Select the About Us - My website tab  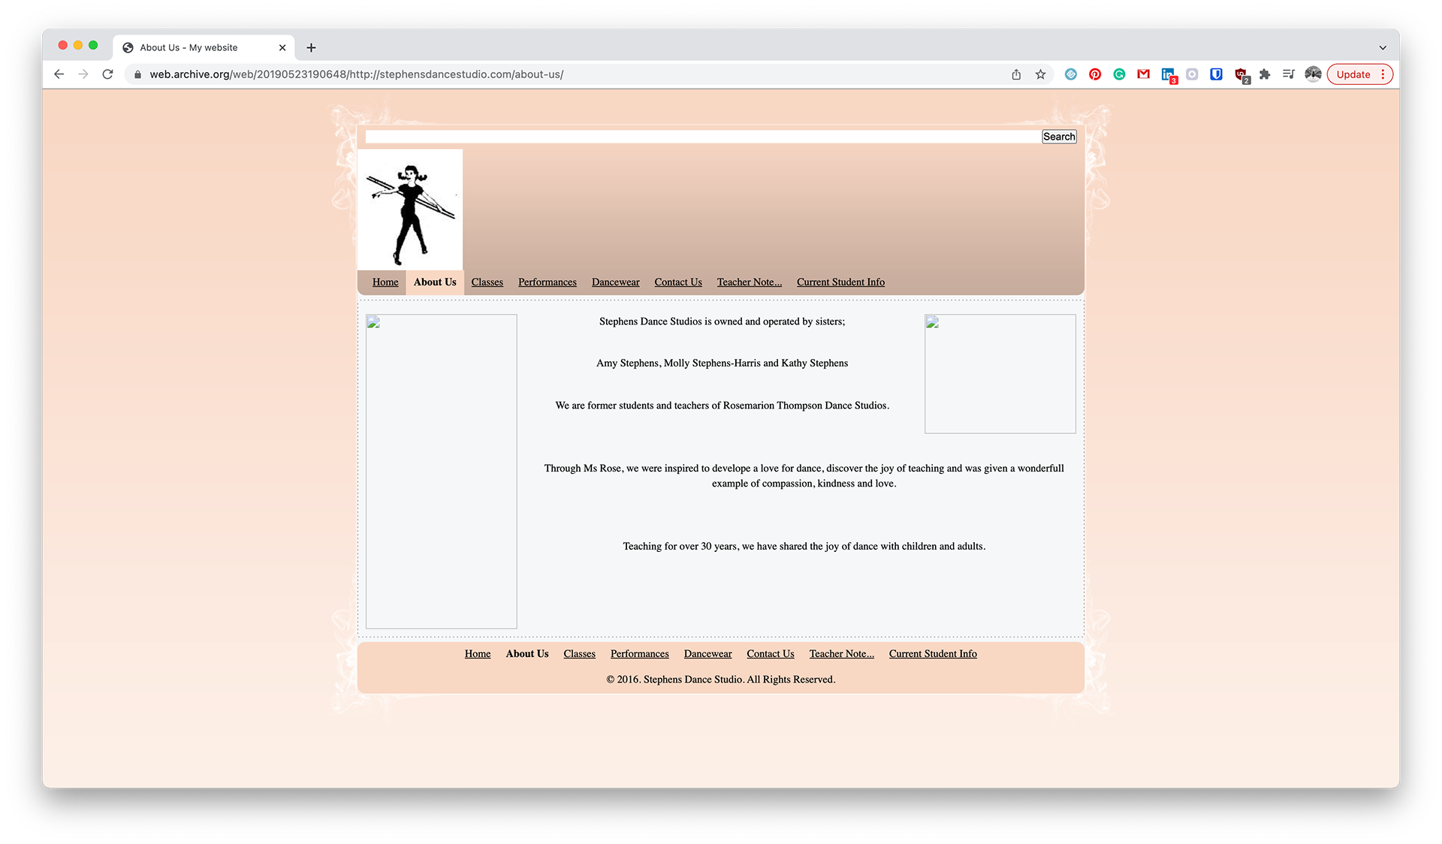point(204,47)
